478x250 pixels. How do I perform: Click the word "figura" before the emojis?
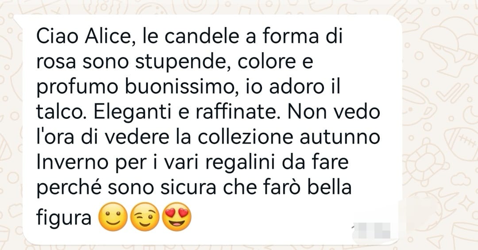tap(64, 218)
